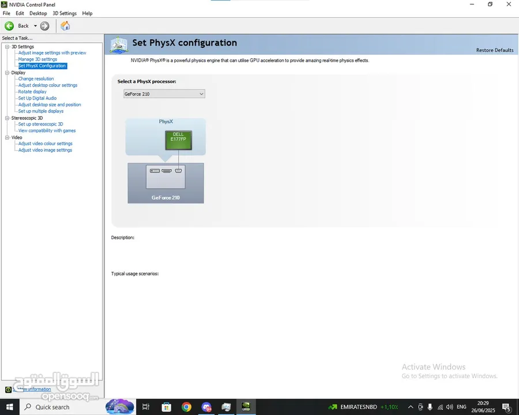This screenshot has width=519, height=415.
Task: Open the Help menu
Action: coord(88,13)
